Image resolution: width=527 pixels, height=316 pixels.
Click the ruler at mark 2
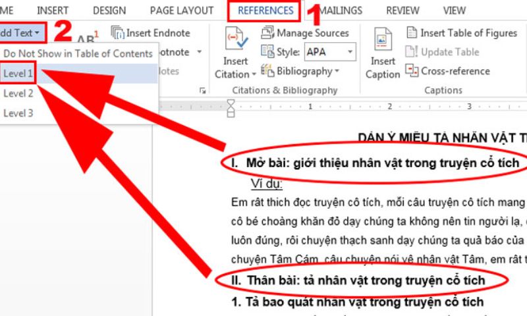[x=389, y=107]
